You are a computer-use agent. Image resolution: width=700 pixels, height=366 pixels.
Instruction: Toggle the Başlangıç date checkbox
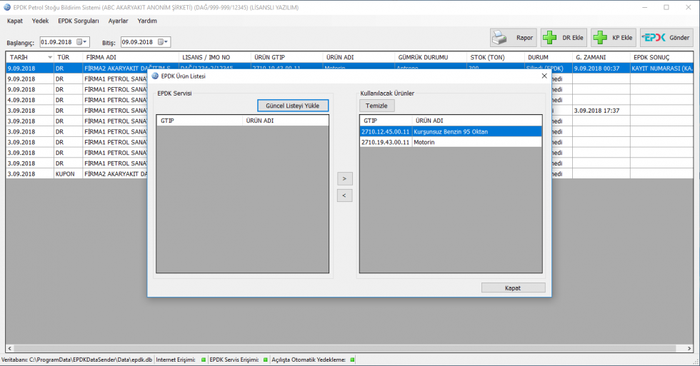[x=79, y=42]
